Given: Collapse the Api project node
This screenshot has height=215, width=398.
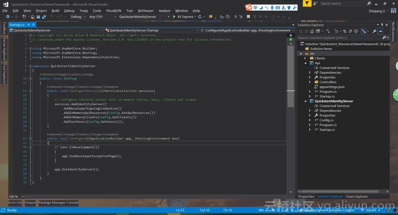Looking at the screenshot, I should tap(306, 63).
